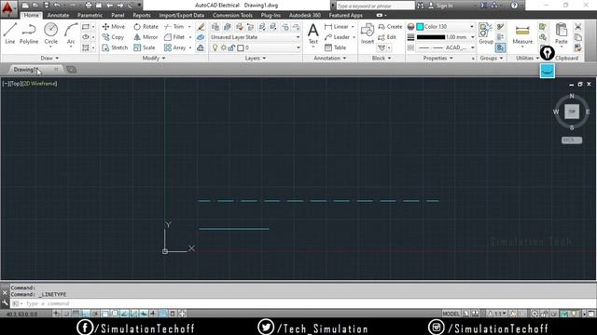This screenshot has height=335, width=597.
Task: Select the Circle tool
Action: [50, 33]
